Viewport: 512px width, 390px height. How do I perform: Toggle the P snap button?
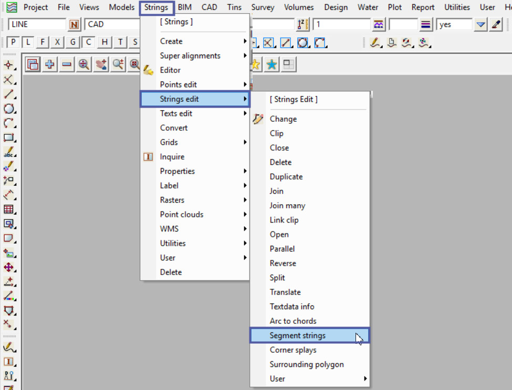(x=13, y=42)
